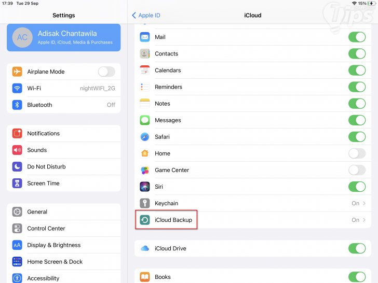Open Control Center settings
Image resolution: width=378 pixels, height=283 pixels.
64,229
